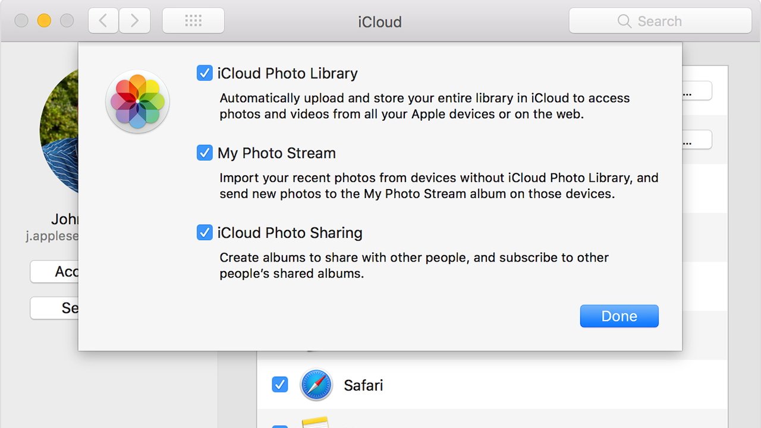
Task: Go forward with the right arrow button
Action: 134,21
